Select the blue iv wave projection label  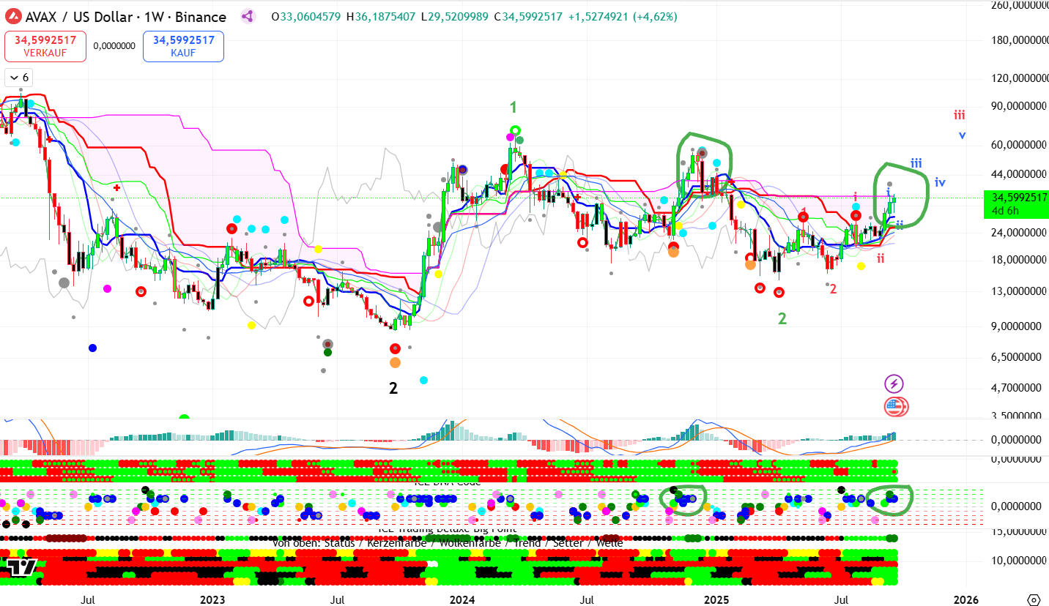click(x=940, y=182)
